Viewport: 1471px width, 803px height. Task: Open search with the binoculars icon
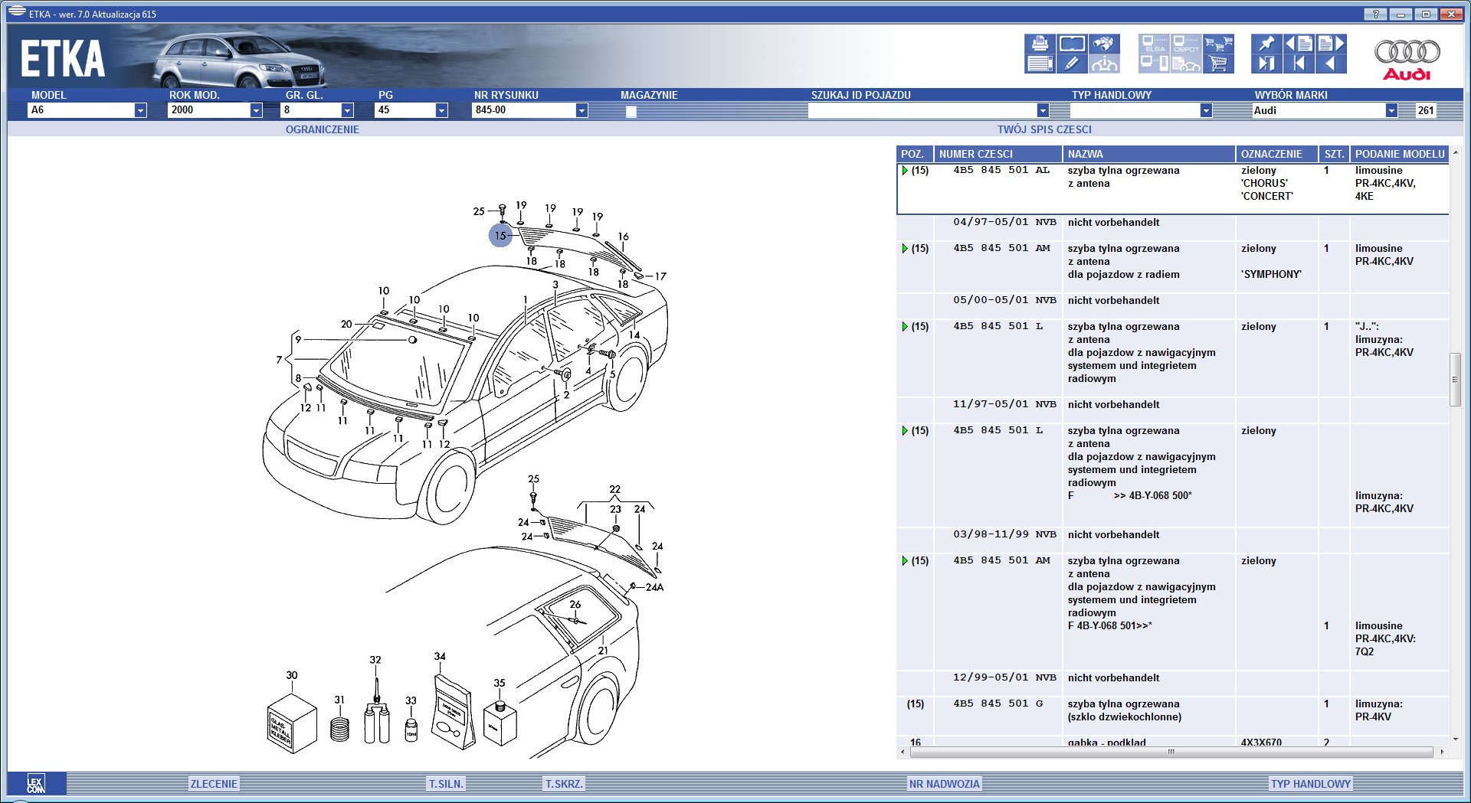1103,44
